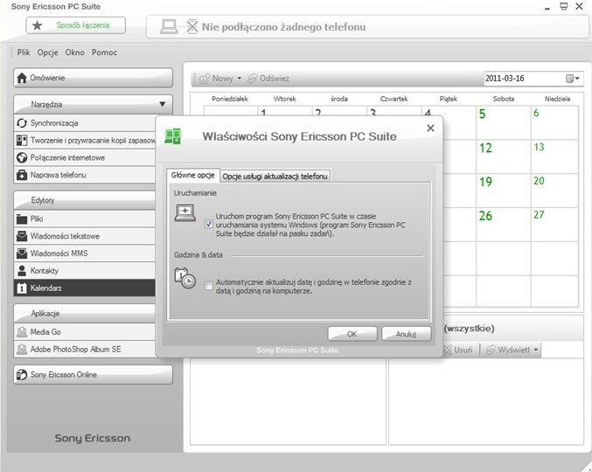Open the Wyświetl dropdown arrow
592x472 pixels.
tap(536, 351)
